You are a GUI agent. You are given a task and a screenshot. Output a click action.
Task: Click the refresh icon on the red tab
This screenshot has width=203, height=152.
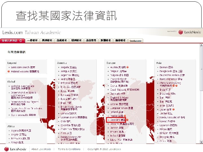coord(21,41)
